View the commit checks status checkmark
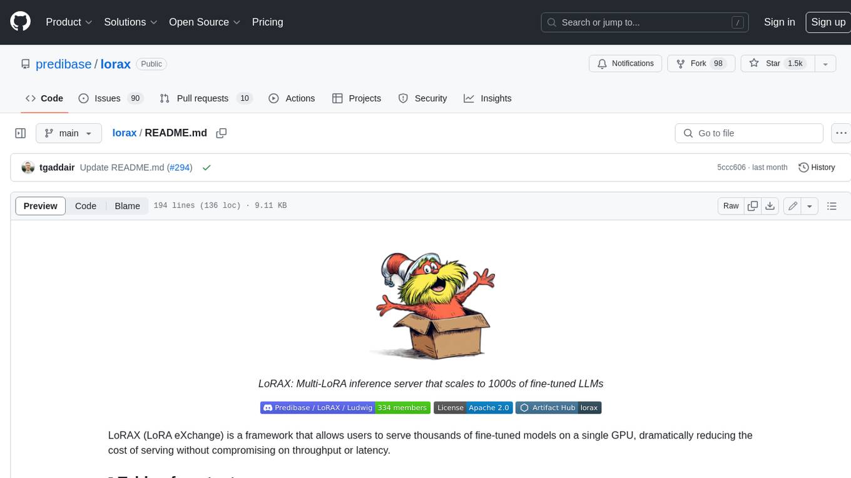 point(206,168)
